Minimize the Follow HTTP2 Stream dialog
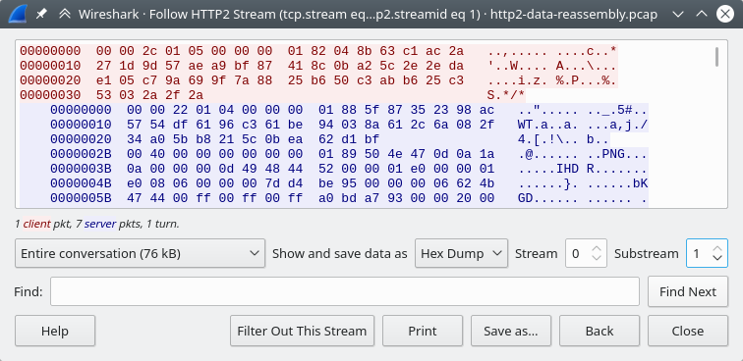The image size is (743, 361). [678, 14]
